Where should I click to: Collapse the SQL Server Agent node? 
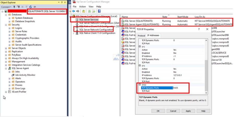point(6,68)
